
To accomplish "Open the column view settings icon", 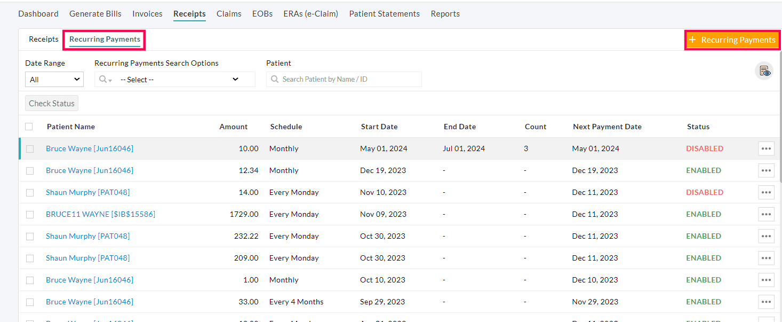I will tap(764, 71).
